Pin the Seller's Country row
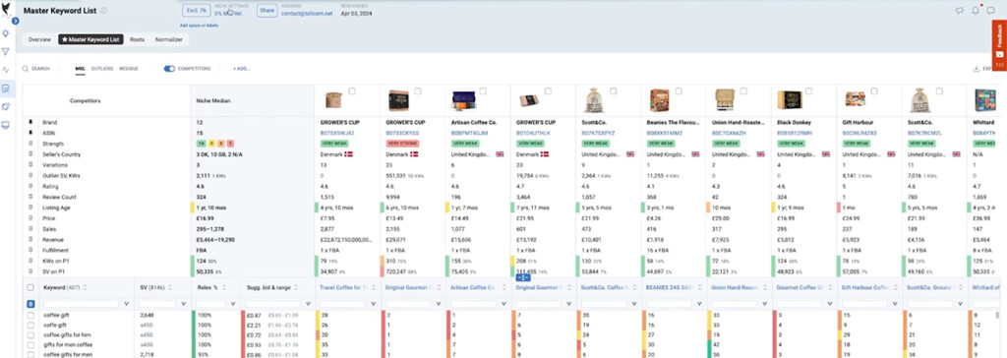This screenshot has height=358, width=1007. point(30,154)
